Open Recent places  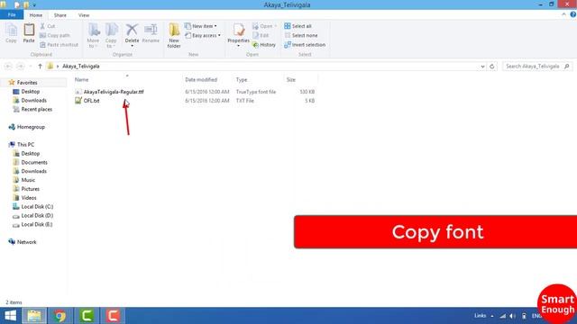tap(36, 109)
